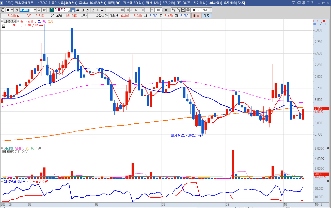The width and height of the screenshot is (331, 208).
Task: Switch to monthly 월 chart period
Action: (82, 10)
